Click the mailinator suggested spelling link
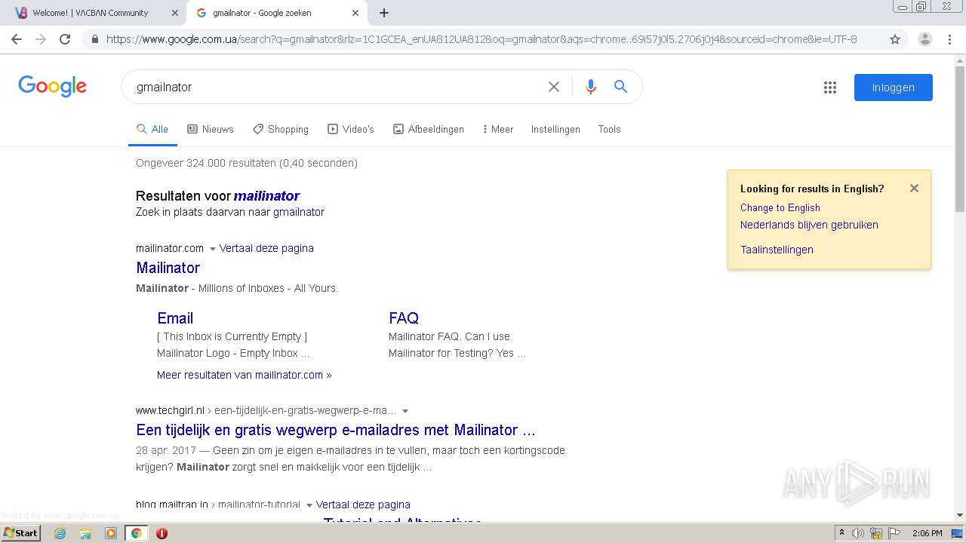This screenshot has width=966, height=543. pyautogui.click(x=266, y=196)
